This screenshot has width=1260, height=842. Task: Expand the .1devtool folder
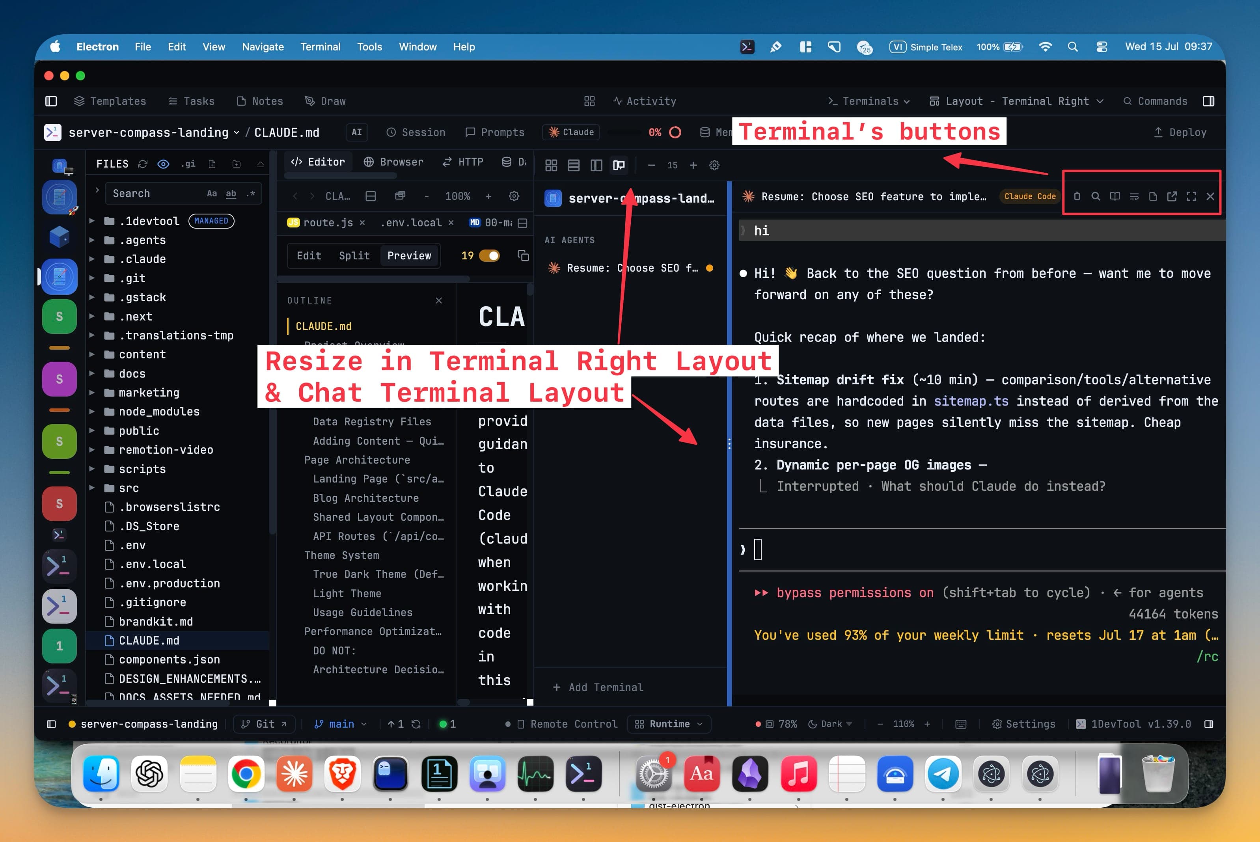[92, 221]
